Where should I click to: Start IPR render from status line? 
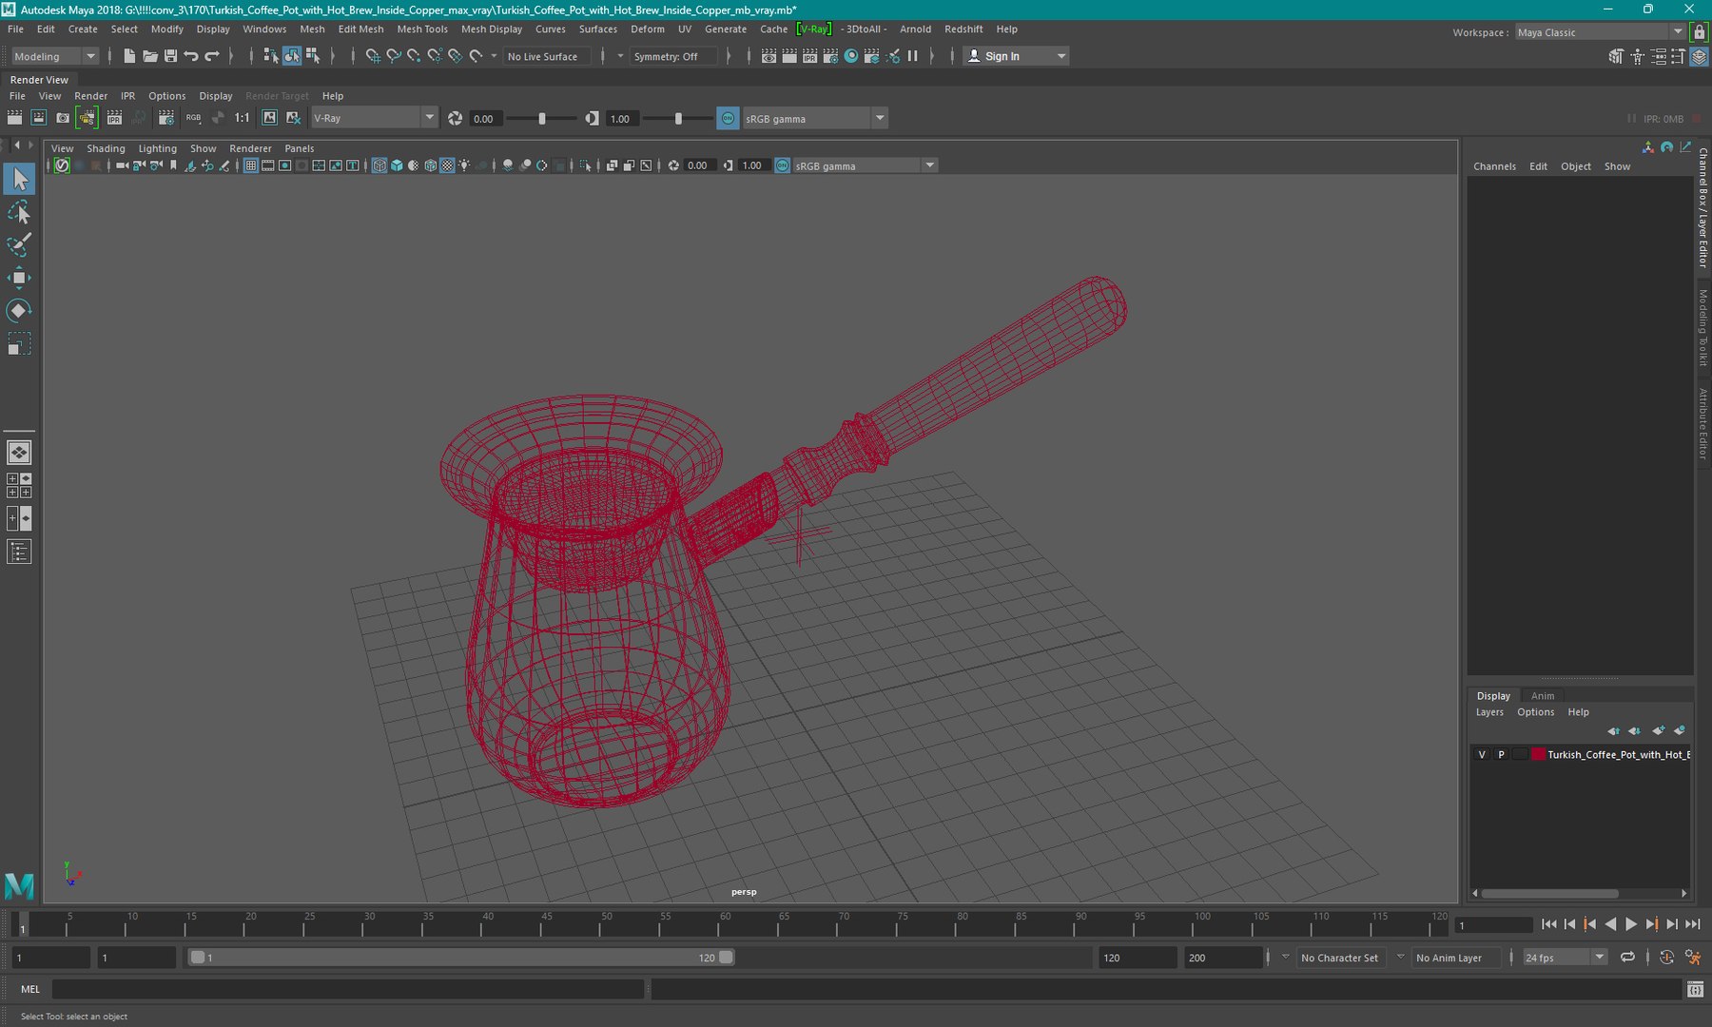coord(809,56)
